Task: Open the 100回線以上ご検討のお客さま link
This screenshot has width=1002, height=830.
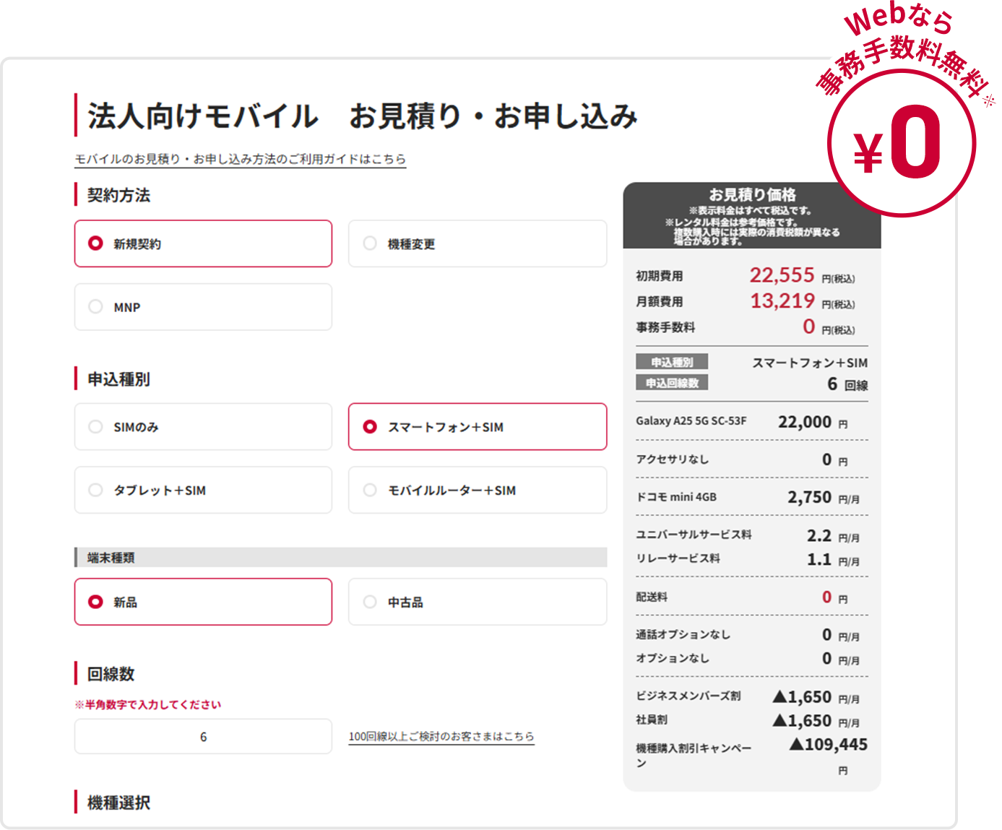Action: click(441, 736)
